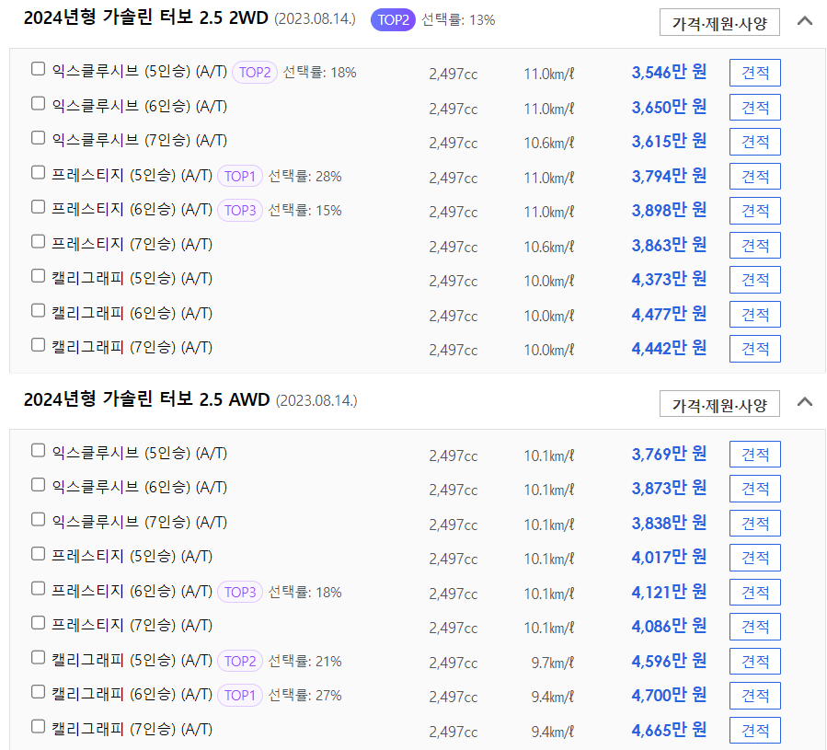Click the 2024년형 가솔린 터보 2.5 2WD heading
This screenshot has width=827, height=750.
tap(146, 18)
